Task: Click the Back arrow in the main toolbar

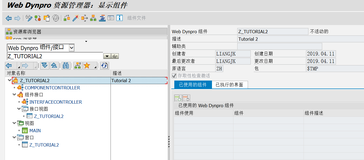Action: pyautogui.click(x=9, y=18)
